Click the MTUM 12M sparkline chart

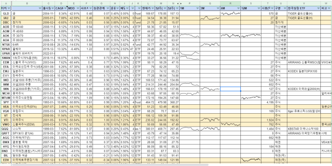click(251, 98)
